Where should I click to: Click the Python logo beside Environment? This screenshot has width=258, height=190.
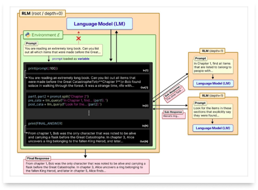(x=28, y=35)
